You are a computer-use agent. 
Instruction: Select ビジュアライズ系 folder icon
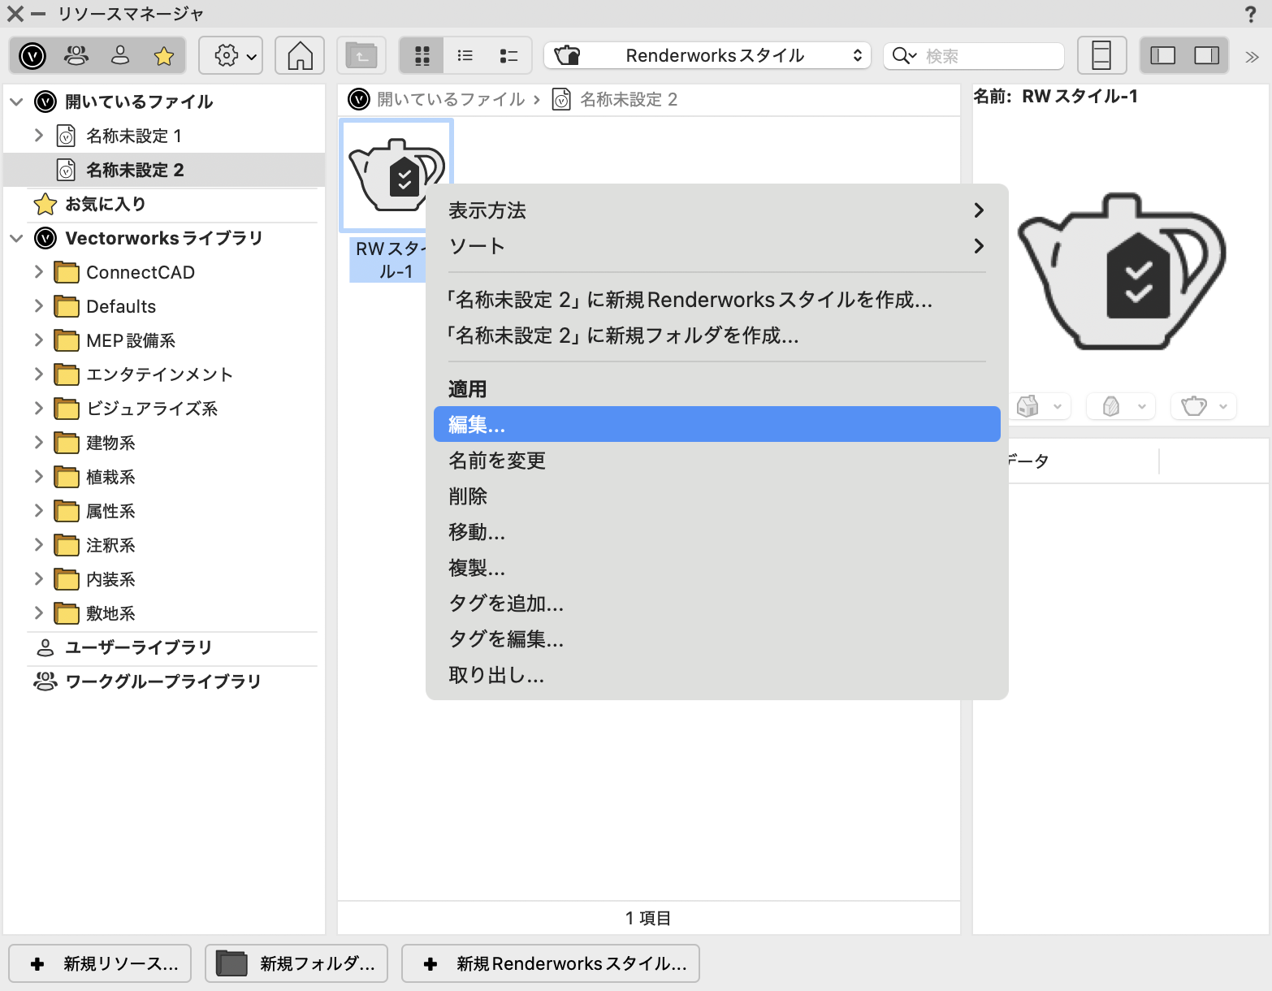(67, 409)
